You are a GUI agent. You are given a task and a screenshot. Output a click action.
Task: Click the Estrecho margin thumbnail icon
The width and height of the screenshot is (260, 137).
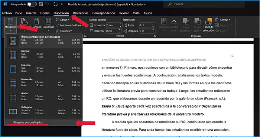click(x=13, y=69)
